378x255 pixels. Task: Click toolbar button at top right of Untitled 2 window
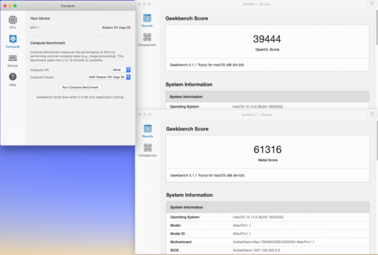[x=372, y=114]
